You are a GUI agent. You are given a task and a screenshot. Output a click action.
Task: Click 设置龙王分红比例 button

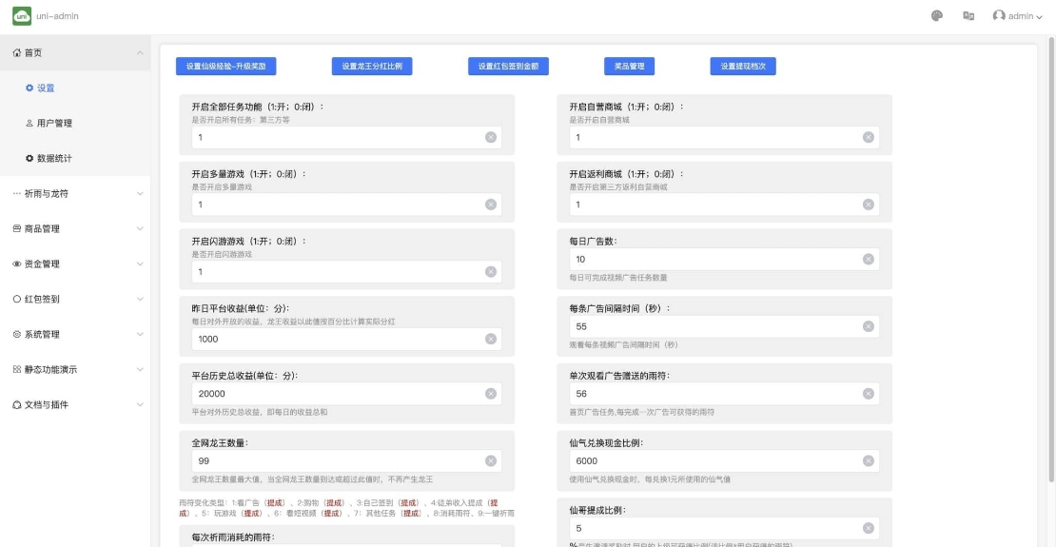coord(372,67)
